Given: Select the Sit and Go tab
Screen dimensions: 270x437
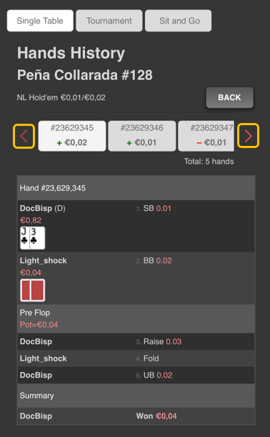Looking at the screenshot, I should click(178, 21).
